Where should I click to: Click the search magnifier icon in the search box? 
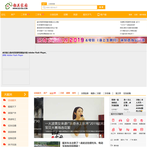pyautogui.click(x=44, y=7)
